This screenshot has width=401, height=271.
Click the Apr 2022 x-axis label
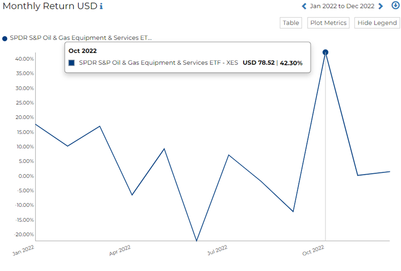click(120, 250)
